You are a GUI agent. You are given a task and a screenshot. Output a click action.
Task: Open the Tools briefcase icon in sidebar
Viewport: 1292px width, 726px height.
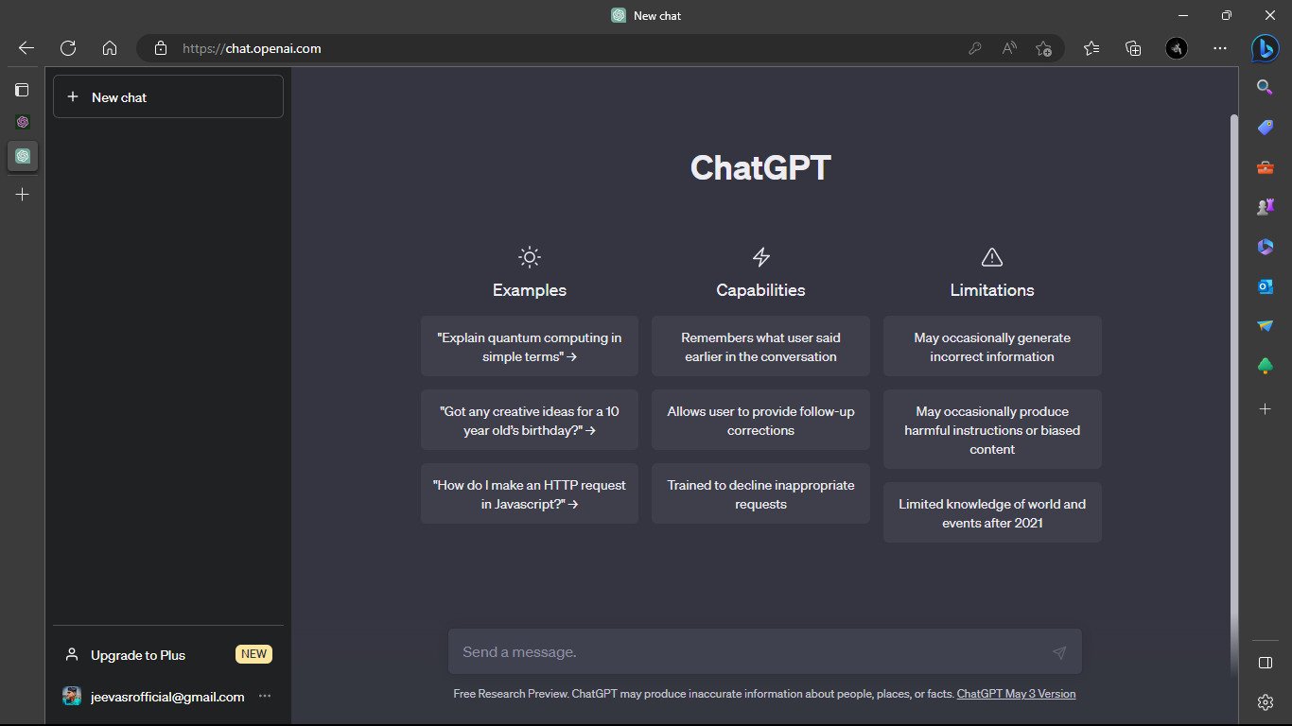click(x=1265, y=167)
